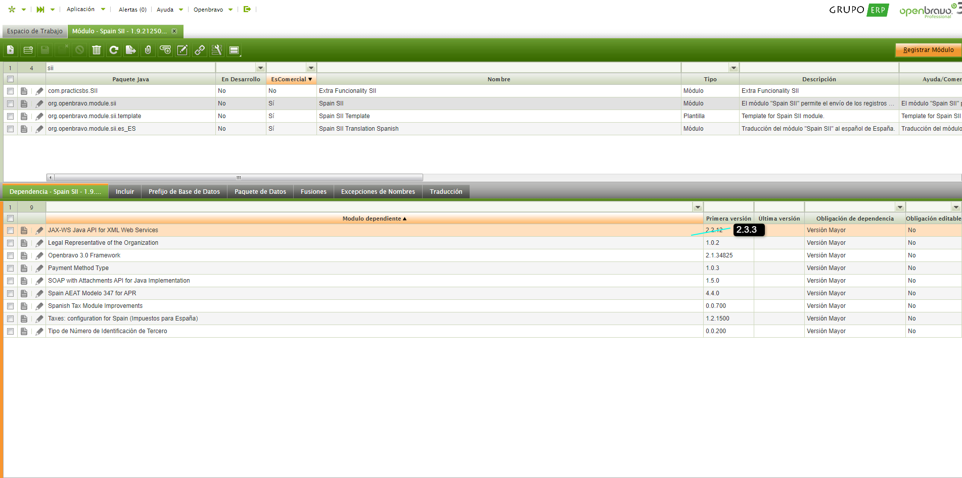Viewport: 962px width, 478px height.
Task: Click the Nombre column filter field
Action: [499, 68]
